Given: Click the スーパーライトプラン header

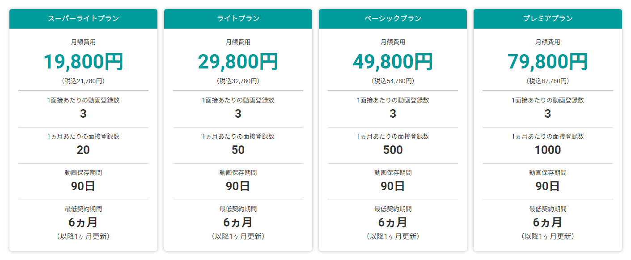Looking at the screenshot, I should (x=83, y=19).
